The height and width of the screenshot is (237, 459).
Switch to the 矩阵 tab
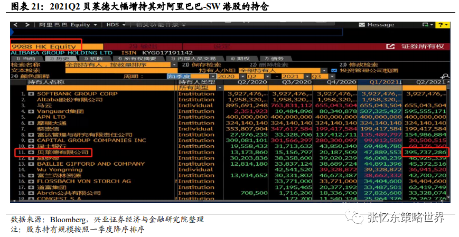93,59
